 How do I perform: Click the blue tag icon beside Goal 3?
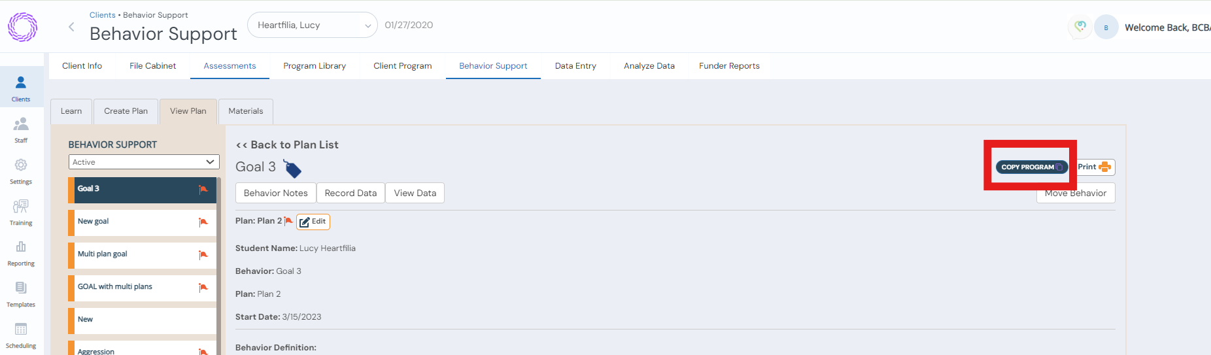(292, 169)
